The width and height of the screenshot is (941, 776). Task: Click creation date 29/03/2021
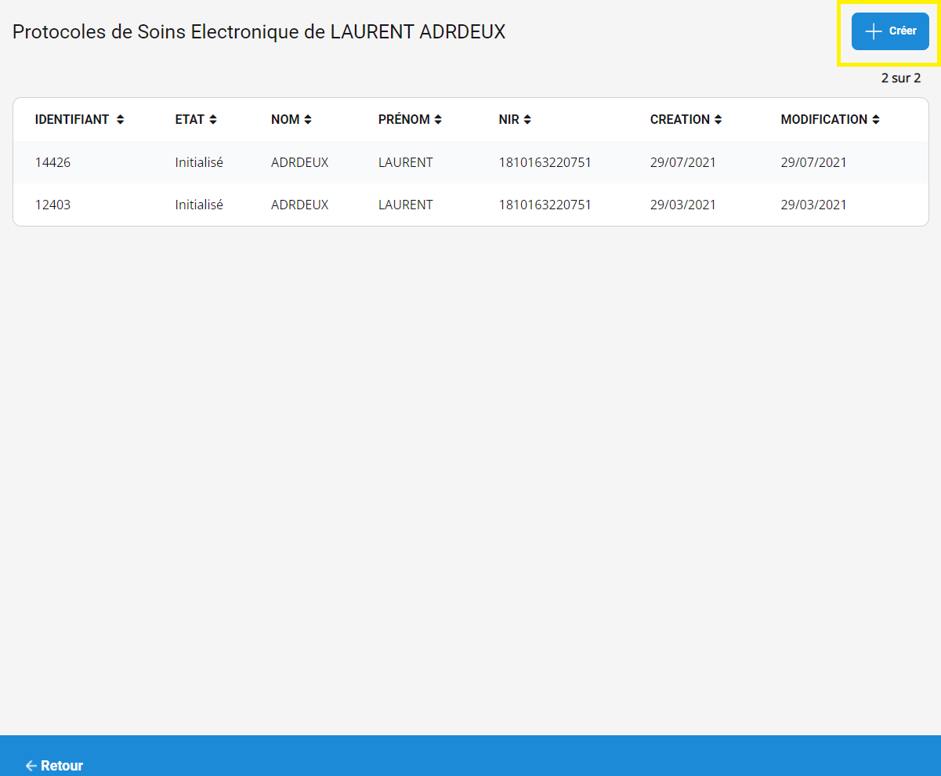pos(683,205)
